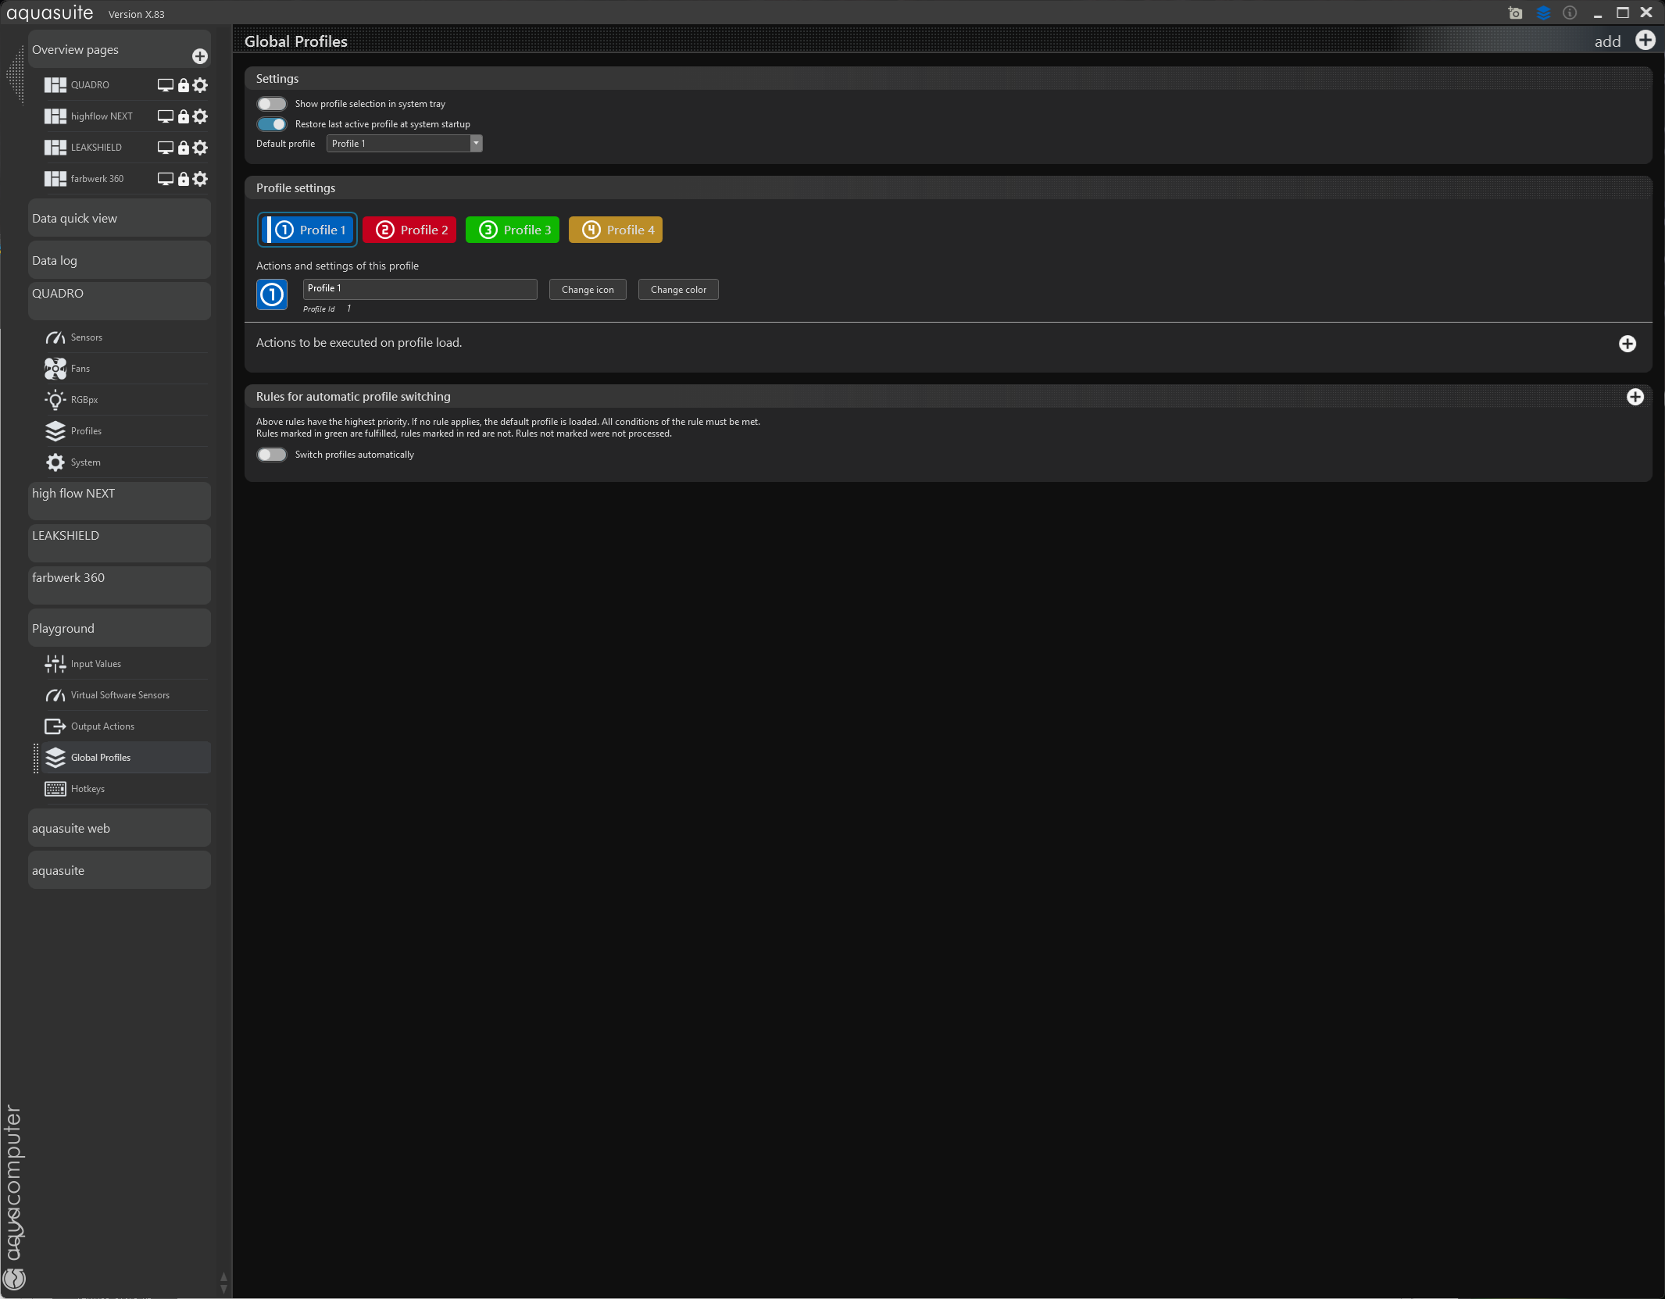Add a new overview page with plus icon
The width and height of the screenshot is (1665, 1299).
tap(200, 56)
